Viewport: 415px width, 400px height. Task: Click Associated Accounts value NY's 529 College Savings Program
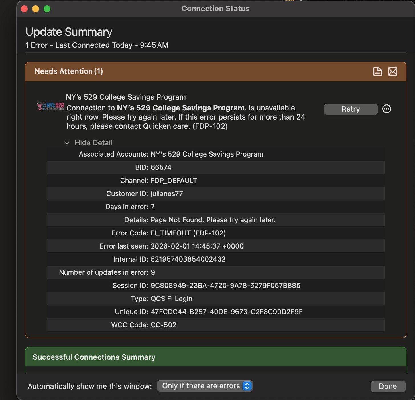[207, 154]
